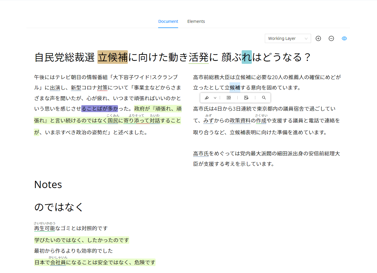Click the purple highlighted ことばが多 text
This screenshot has width=377, height=273.
(x=100, y=109)
